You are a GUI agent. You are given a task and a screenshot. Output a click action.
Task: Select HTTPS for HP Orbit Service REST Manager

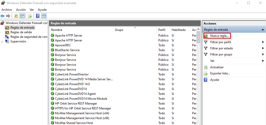click(123, 108)
